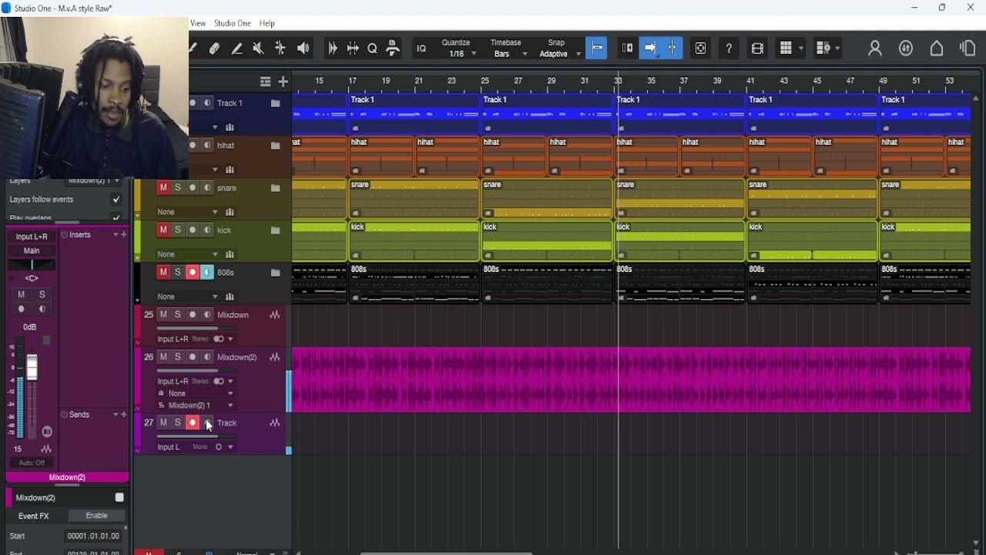Click the Main output selector in channel
Viewport: 986px width, 555px height.
click(32, 251)
